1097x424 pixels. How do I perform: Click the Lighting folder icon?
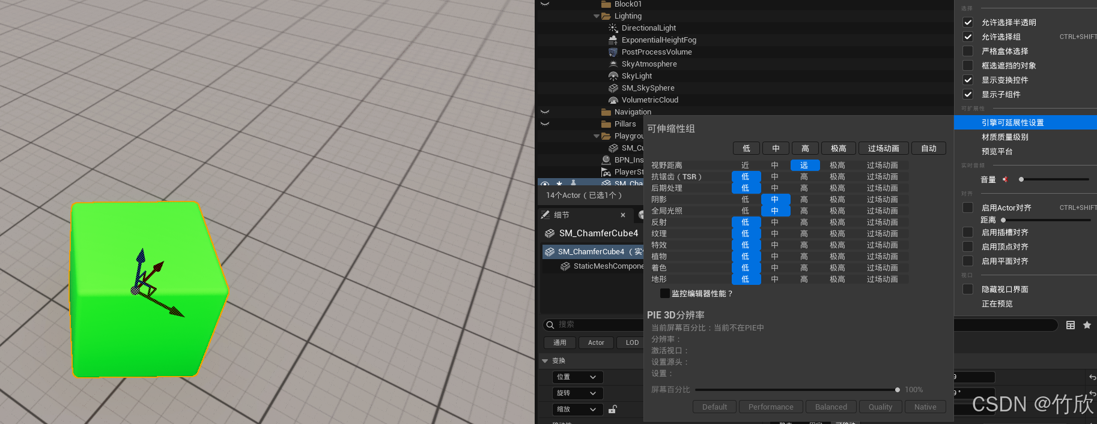pos(606,16)
